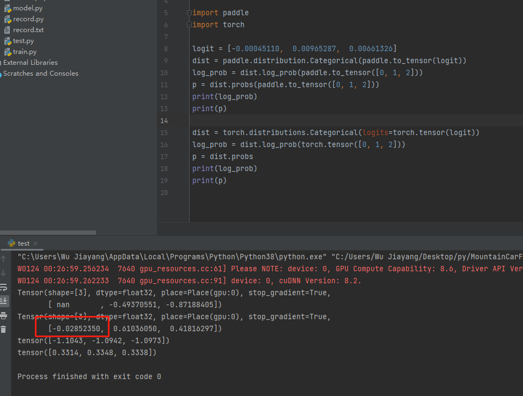Click the print icon in run console
The image size is (523, 396).
point(4,315)
